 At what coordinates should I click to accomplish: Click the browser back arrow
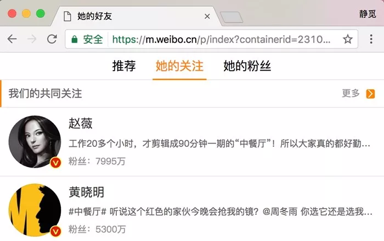click(x=12, y=39)
